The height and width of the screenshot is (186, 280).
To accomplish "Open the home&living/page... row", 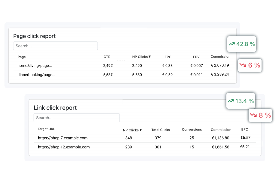I will pos(34,66).
